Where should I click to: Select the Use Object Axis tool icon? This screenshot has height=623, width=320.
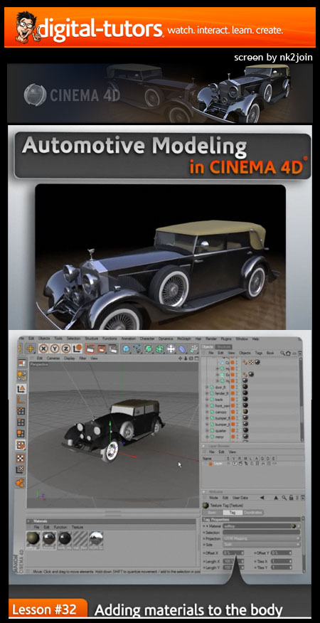21,400
